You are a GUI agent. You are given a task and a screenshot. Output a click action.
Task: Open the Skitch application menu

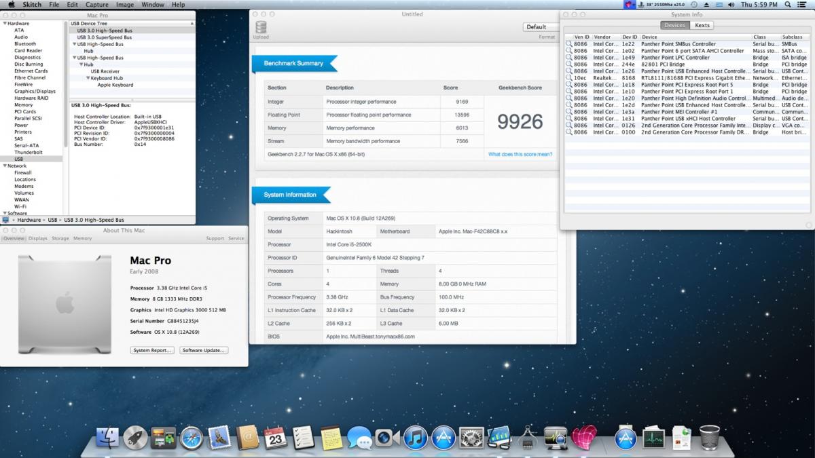[x=32, y=5]
